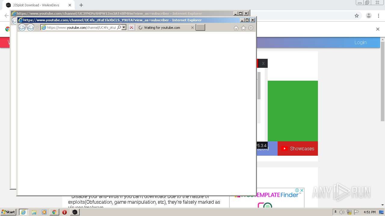Click the Show Desktop button
The height and width of the screenshot is (216, 385).
382,212
